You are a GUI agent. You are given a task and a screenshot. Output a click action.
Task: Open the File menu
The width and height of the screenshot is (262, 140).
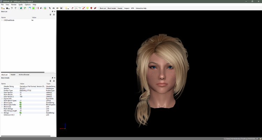(2, 5)
